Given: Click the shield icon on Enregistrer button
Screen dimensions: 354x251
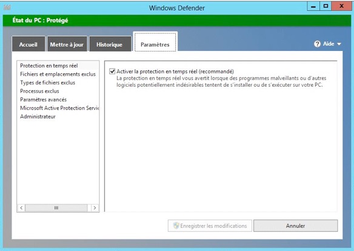Looking at the screenshot, I should pos(176,226).
